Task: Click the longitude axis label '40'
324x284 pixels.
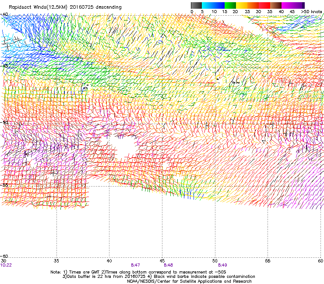Action: pos(109,261)
